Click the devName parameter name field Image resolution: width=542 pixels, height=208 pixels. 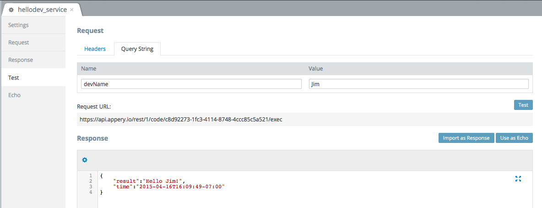(191, 84)
